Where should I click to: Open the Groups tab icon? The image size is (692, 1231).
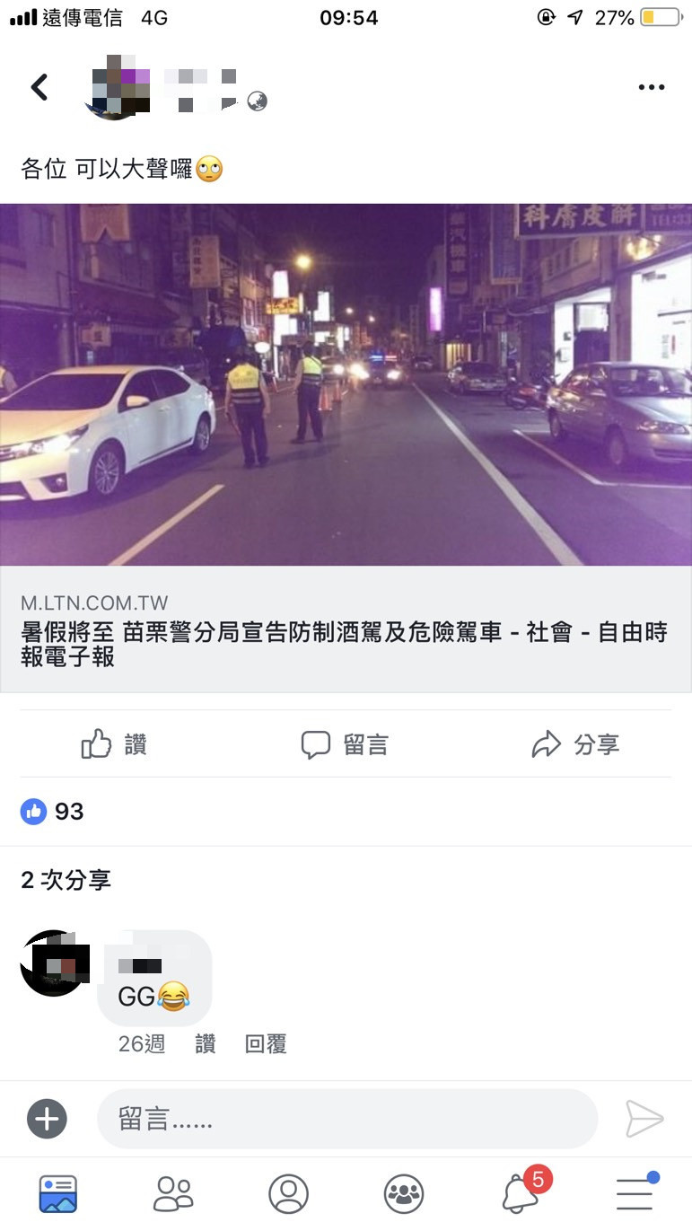(404, 1194)
